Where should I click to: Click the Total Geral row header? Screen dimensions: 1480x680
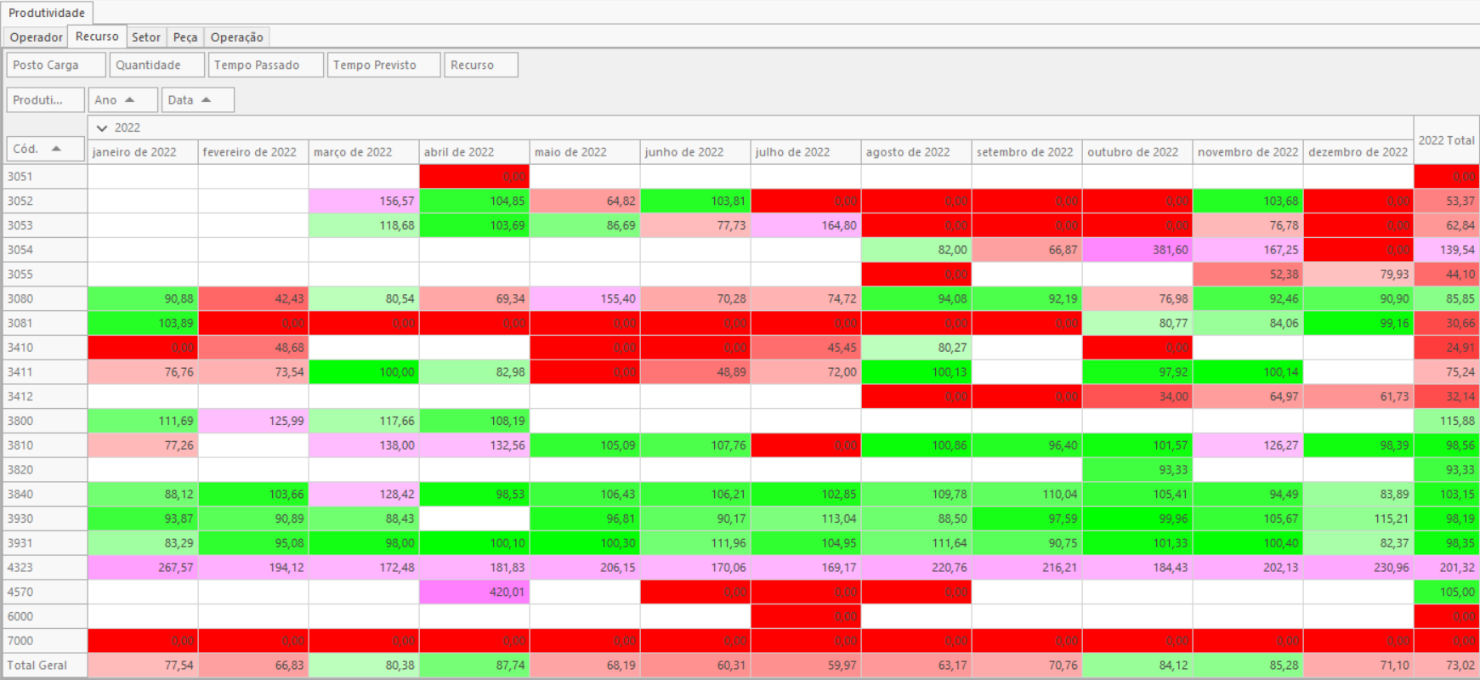pyautogui.click(x=45, y=666)
